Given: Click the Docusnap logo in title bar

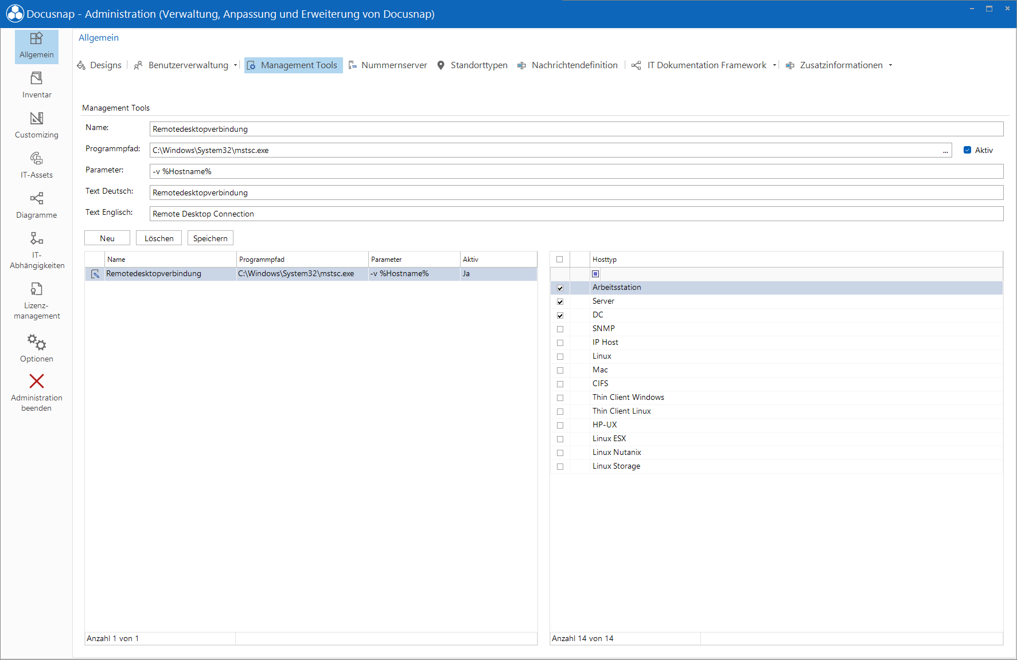Looking at the screenshot, I should [x=15, y=14].
